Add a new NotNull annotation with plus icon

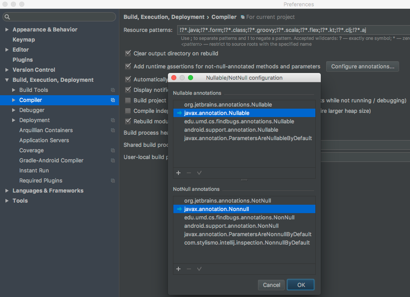pos(178,269)
